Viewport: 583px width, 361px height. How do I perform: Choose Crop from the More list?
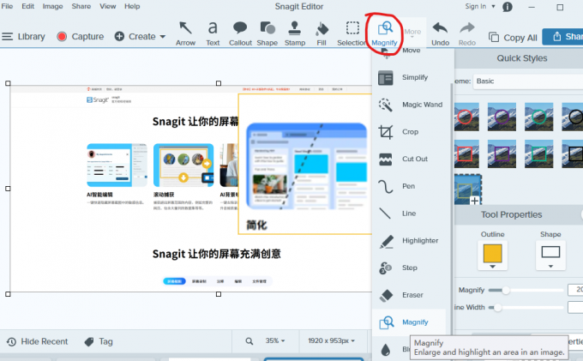tap(409, 132)
